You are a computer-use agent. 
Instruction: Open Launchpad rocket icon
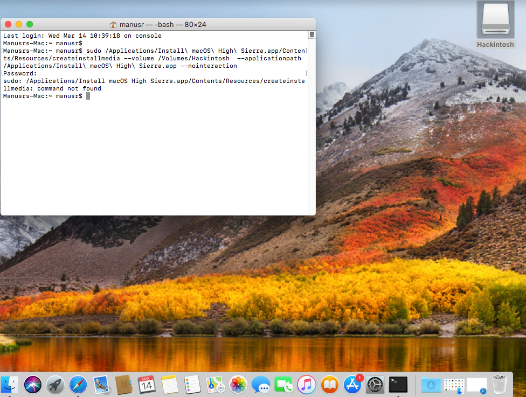[x=56, y=384]
